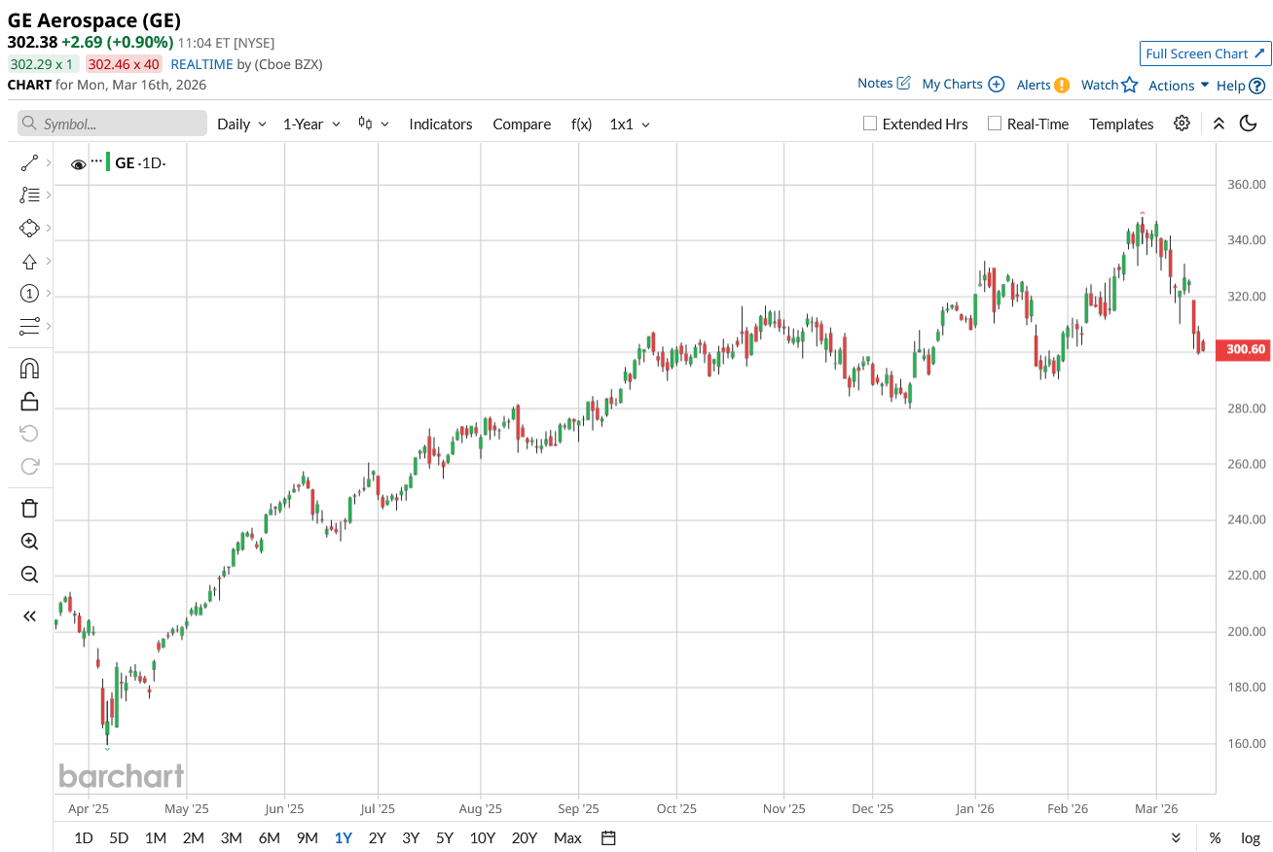Toggle percent scale on the chart

(1215, 837)
